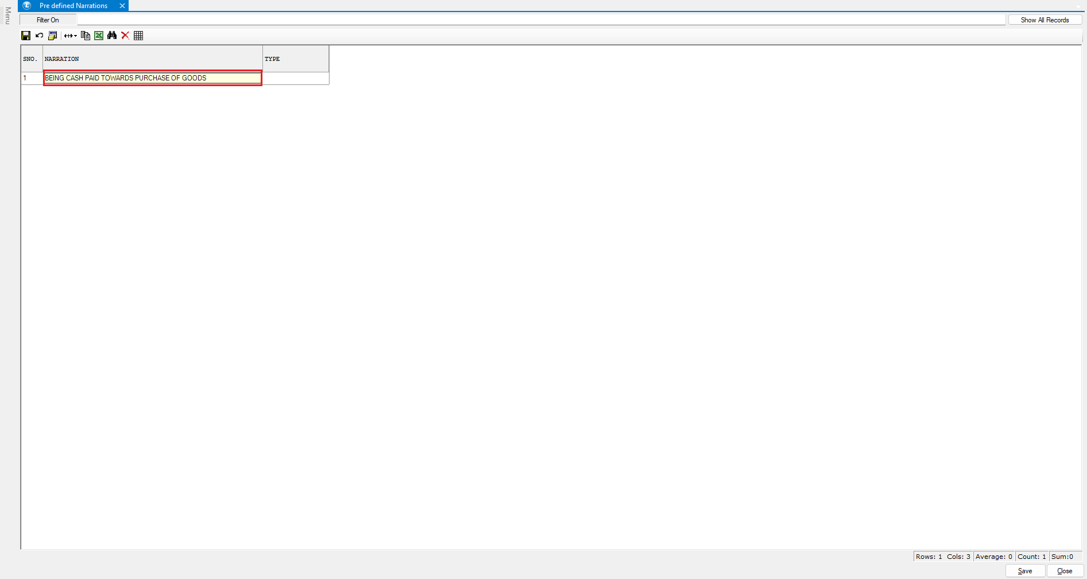The width and height of the screenshot is (1087, 579).
Task: Click the Close button at bottom
Action: pyautogui.click(x=1065, y=571)
